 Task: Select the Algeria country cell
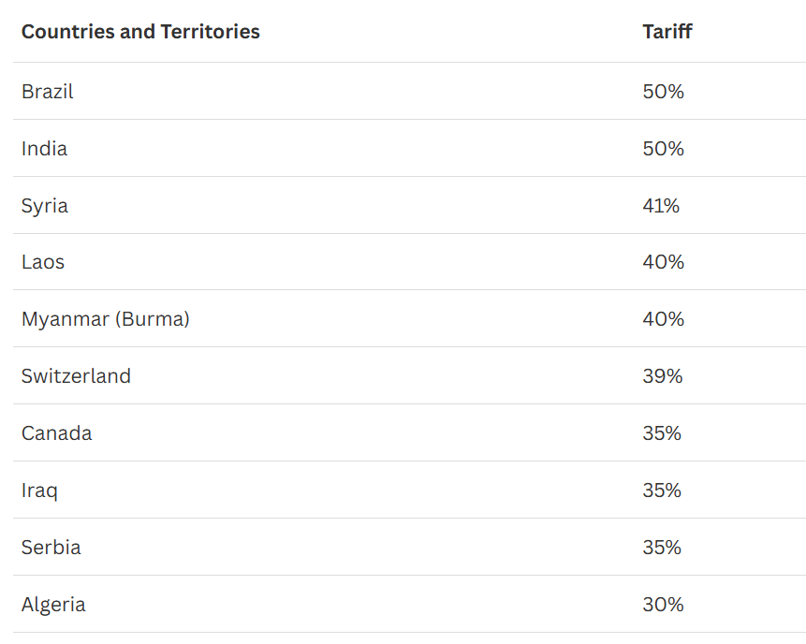click(x=53, y=605)
